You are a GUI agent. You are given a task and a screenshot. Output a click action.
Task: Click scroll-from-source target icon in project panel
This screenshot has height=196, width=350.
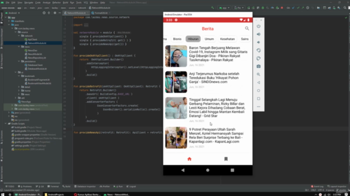[x=44, y=13]
